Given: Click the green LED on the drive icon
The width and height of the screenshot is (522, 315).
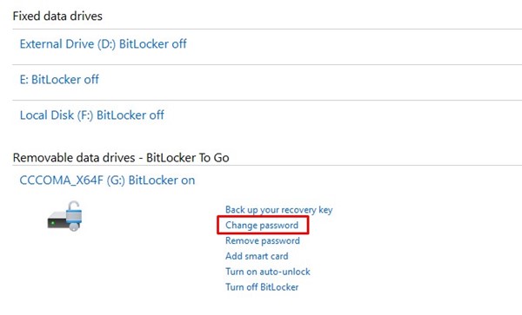Looking at the screenshot, I should pos(52,223).
